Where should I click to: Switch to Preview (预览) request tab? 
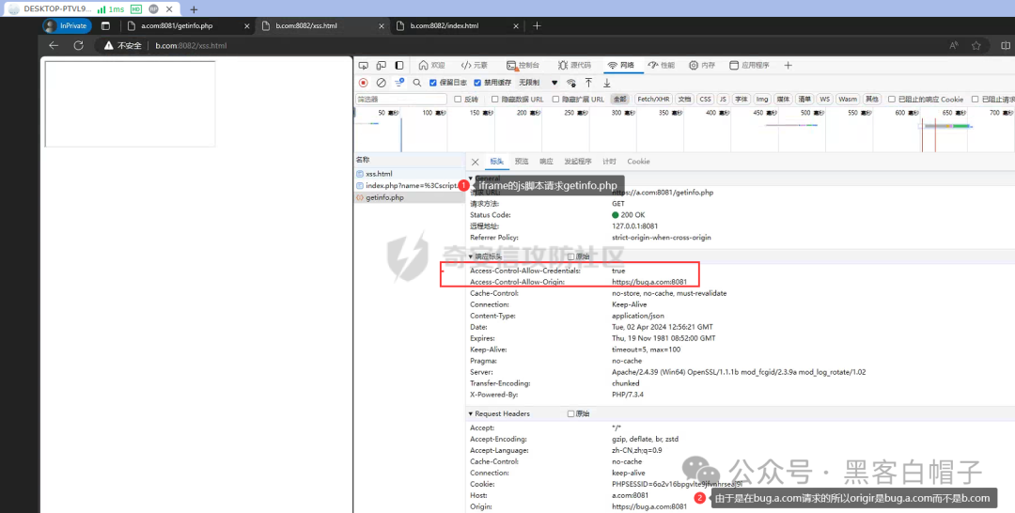click(522, 162)
